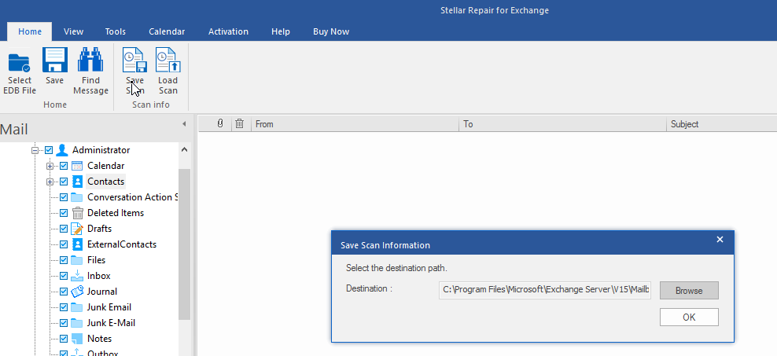
Task: Uncheck the Contacts checkbox
Action: click(x=64, y=182)
